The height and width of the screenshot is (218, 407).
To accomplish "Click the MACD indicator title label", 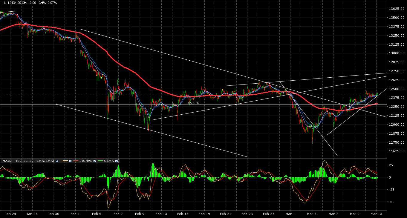I will coord(7,161).
